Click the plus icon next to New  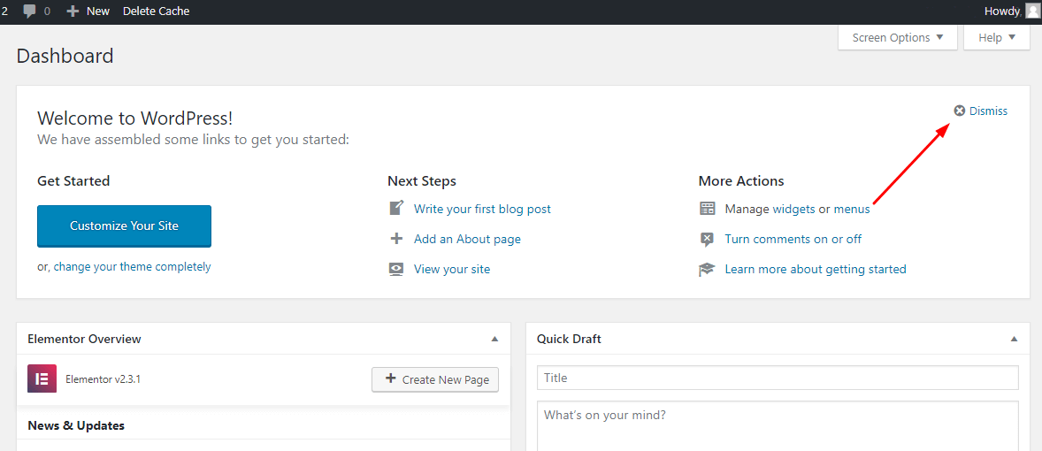pos(73,11)
